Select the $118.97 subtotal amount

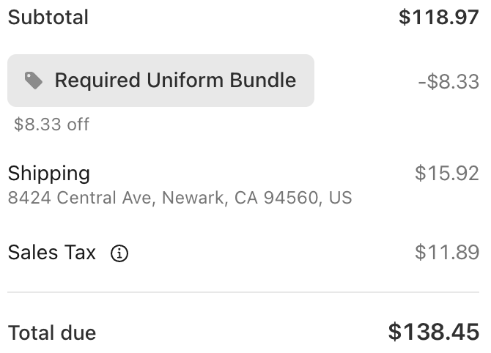(x=438, y=17)
